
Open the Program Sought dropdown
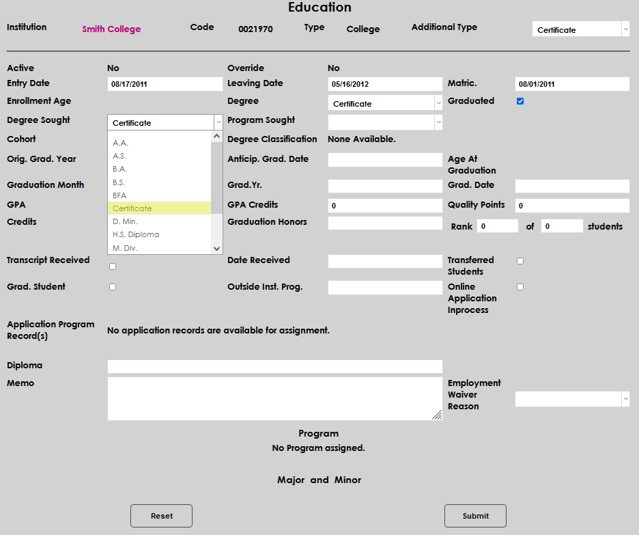385,122
